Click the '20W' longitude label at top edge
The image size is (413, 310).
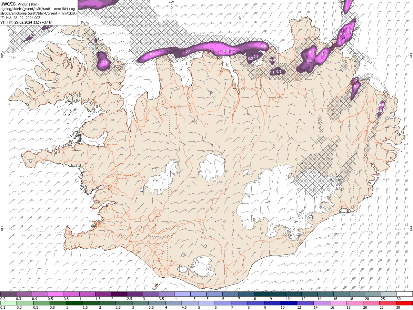point(172,2)
